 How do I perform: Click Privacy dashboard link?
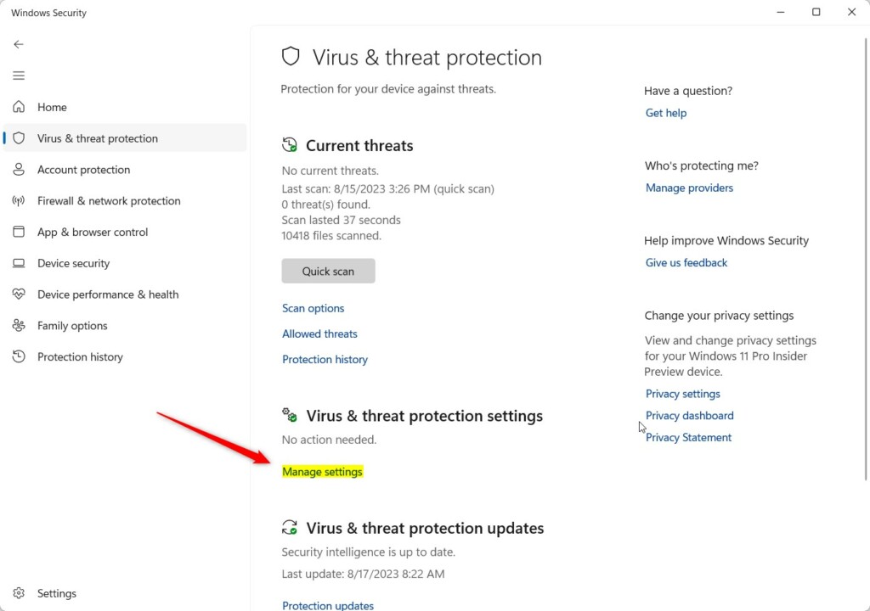coord(689,415)
